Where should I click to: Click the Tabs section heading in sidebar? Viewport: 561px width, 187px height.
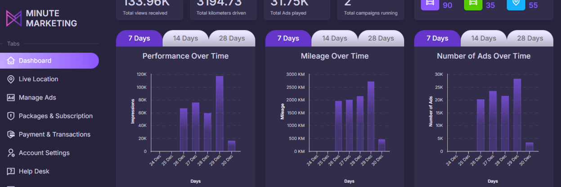[x=13, y=44]
